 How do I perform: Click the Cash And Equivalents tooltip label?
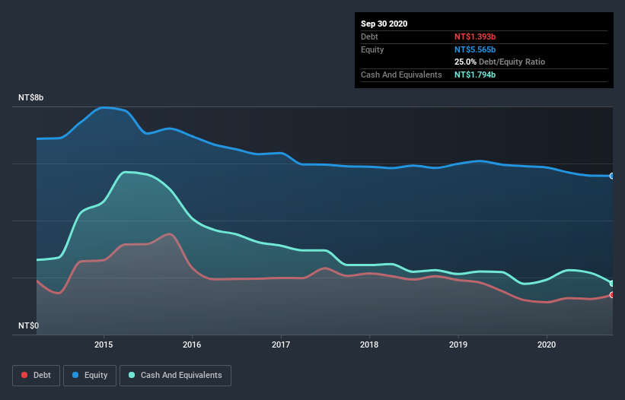point(401,75)
